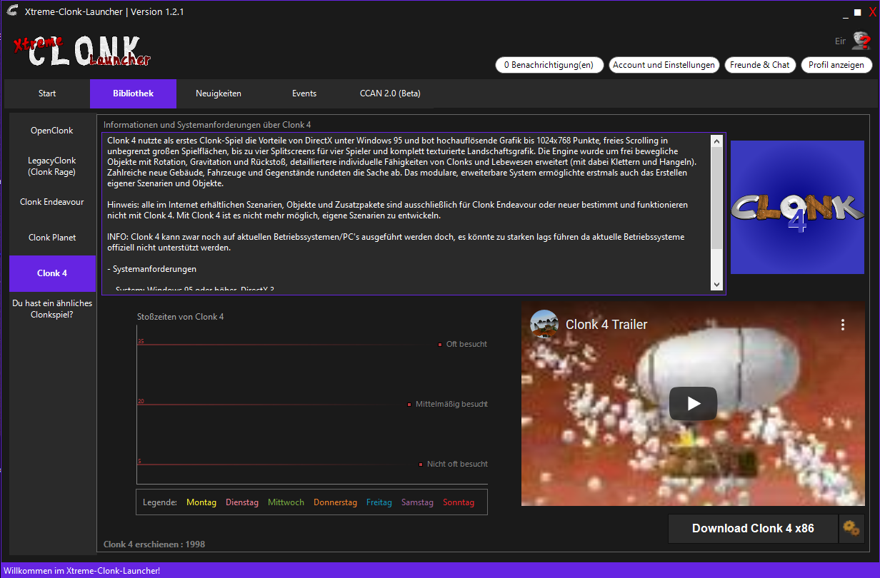
Task: Select Clonk Endeavour in the sidebar
Action: (52, 202)
